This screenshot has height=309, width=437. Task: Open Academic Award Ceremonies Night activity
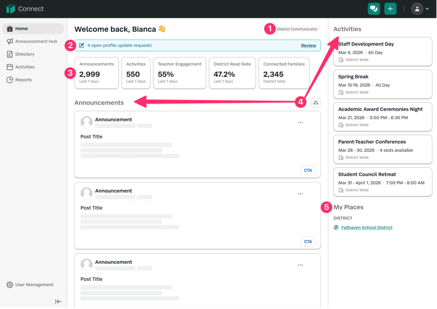383,117
